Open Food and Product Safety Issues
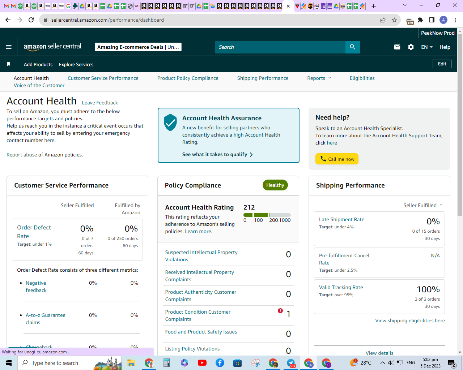 click(x=201, y=332)
